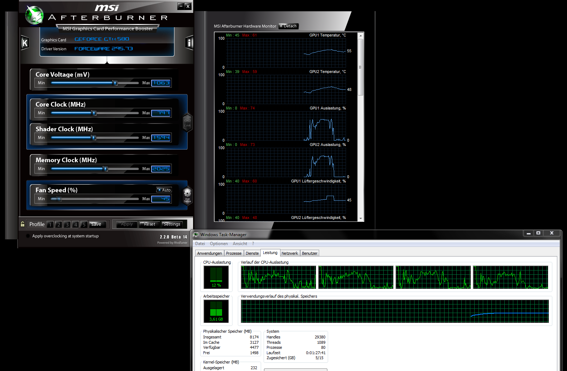Click the FORCEWARE 295.73 driver version text

click(104, 49)
